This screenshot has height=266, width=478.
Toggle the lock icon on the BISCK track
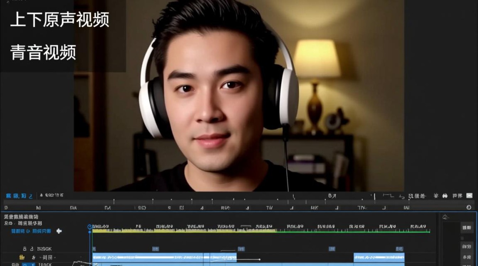point(25,249)
